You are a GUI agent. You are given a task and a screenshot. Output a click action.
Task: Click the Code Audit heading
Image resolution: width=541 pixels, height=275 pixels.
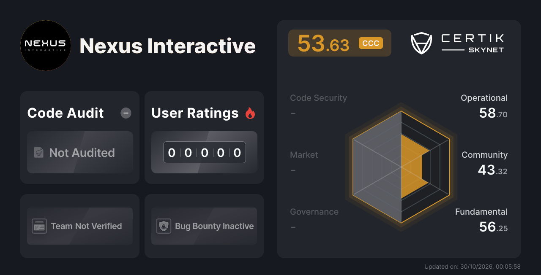coord(66,113)
